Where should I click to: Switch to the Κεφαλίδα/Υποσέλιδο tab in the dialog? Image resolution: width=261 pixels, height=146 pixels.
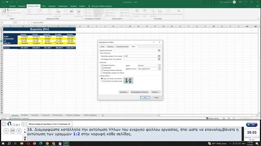click(122, 47)
